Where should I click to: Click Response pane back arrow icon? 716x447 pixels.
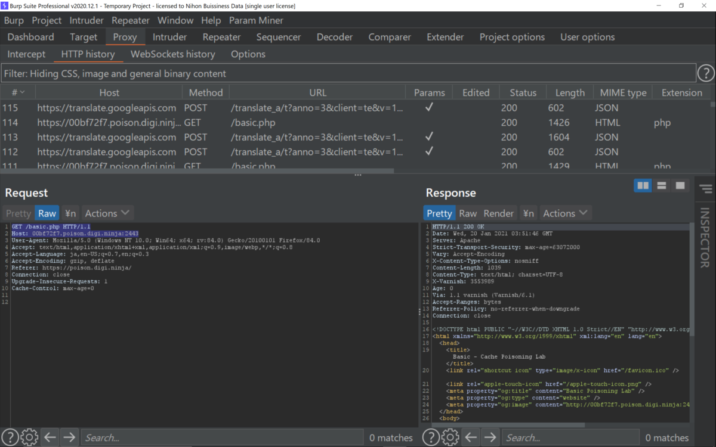471,437
